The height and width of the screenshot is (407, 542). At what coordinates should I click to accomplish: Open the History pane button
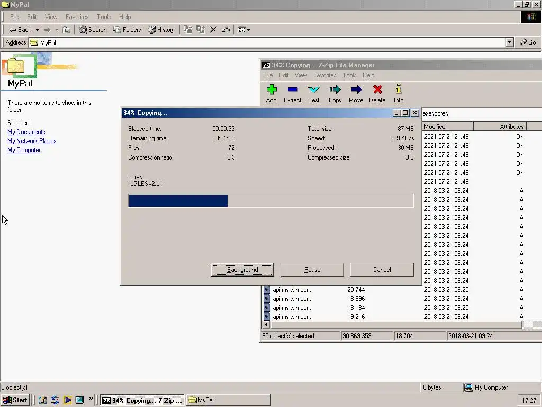(161, 30)
